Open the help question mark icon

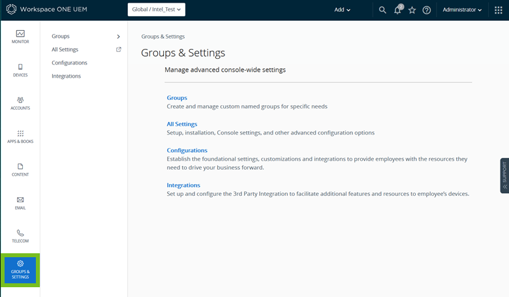click(x=427, y=10)
